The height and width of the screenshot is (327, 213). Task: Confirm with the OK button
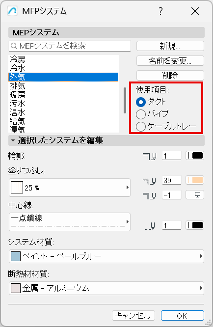point(183,316)
